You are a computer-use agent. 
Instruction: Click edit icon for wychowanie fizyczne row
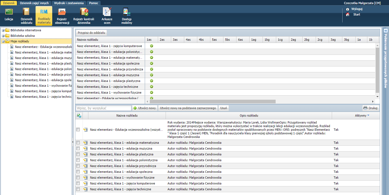pyautogui.click(x=86, y=178)
